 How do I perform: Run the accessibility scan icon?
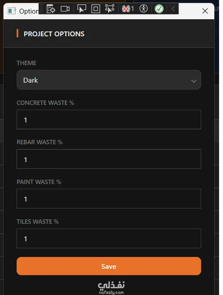[x=143, y=9]
